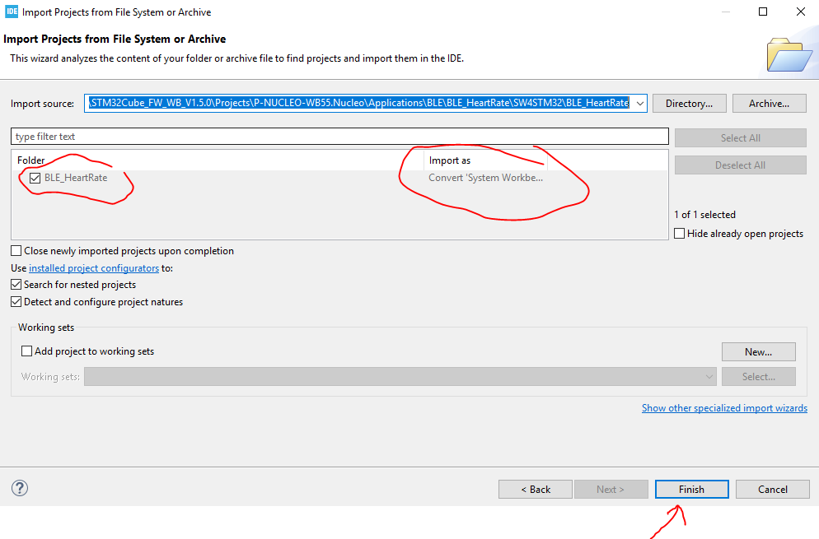Open the Working sets combo box
Viewport: 819px width, 539px height.
(x=400, y=376)
